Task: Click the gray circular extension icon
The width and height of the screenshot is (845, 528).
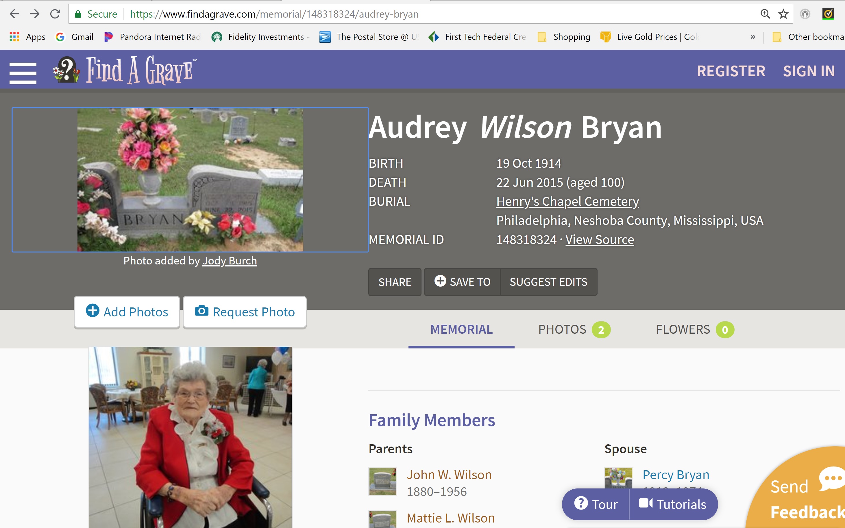Action: [805, 14]
